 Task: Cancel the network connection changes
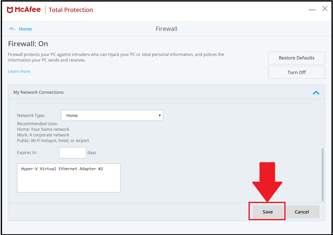[302, 212]
